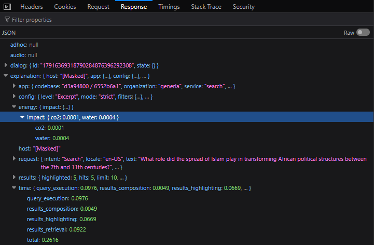Viewport: 374px width, 245px height.
Task: Select the water: 0.0004 row
Action: [187, 138]
